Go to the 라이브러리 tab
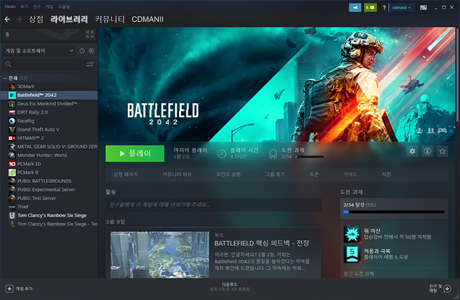The height and width of the screenshot is (300, 460). (x=69, y=20)
